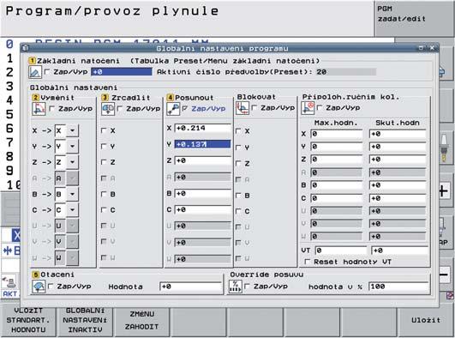455x338 pixels.
Task: Open the Z axis swap dropdown
Action: 72,162
